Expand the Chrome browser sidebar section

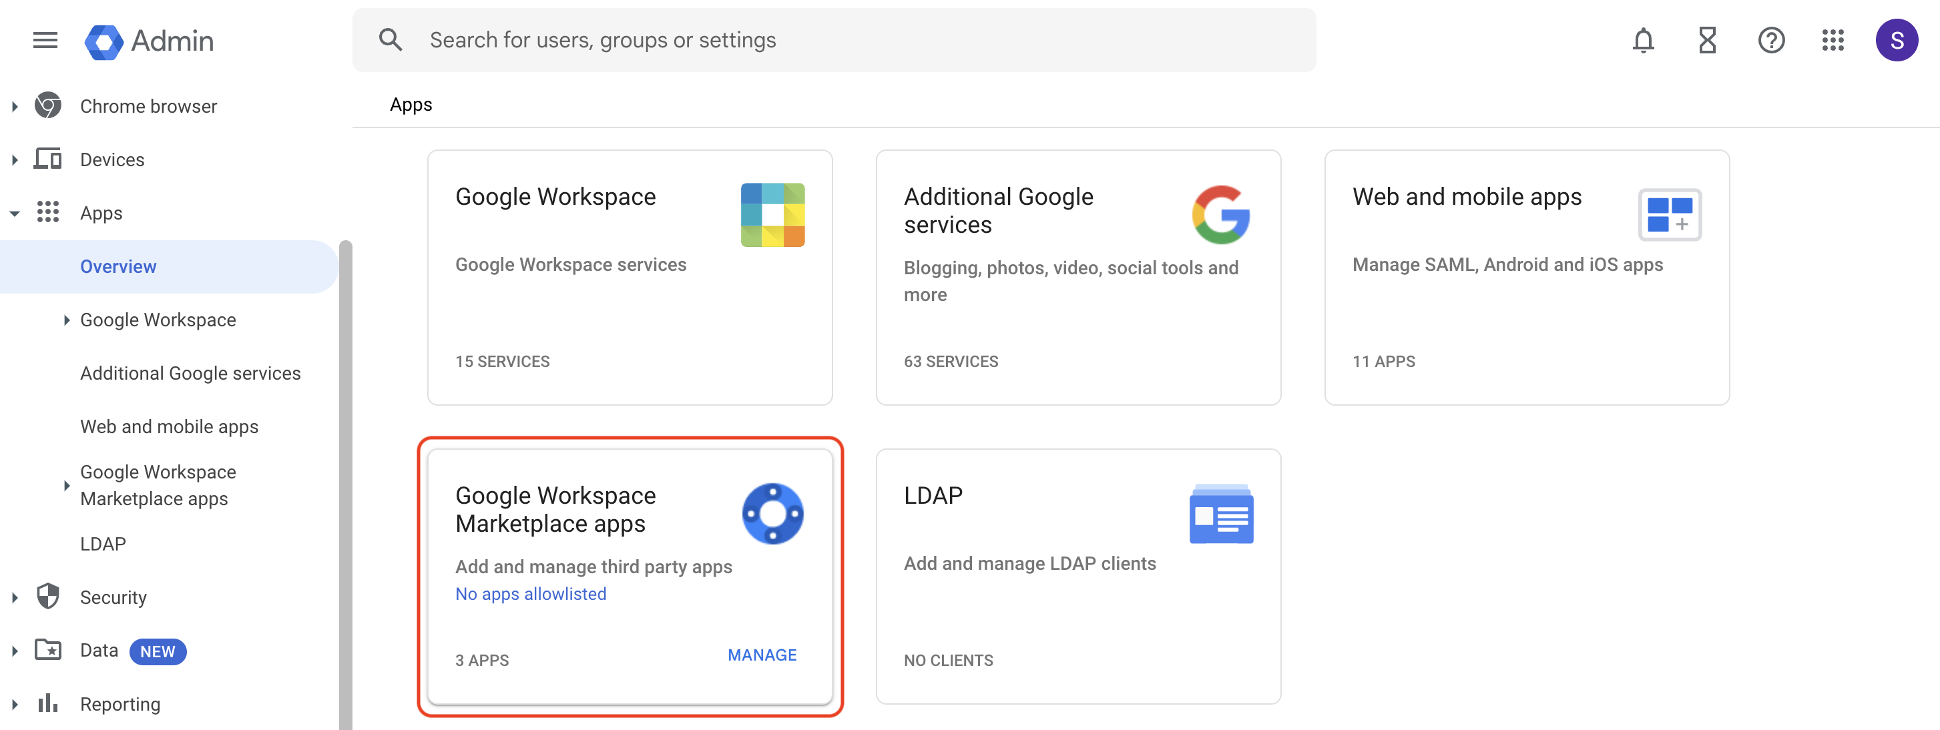(15, 105)
